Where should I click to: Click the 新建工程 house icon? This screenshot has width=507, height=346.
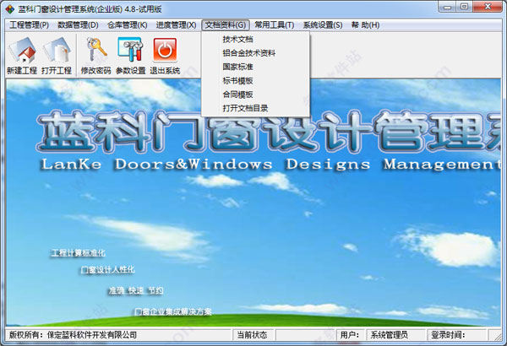tap(22, 50)
